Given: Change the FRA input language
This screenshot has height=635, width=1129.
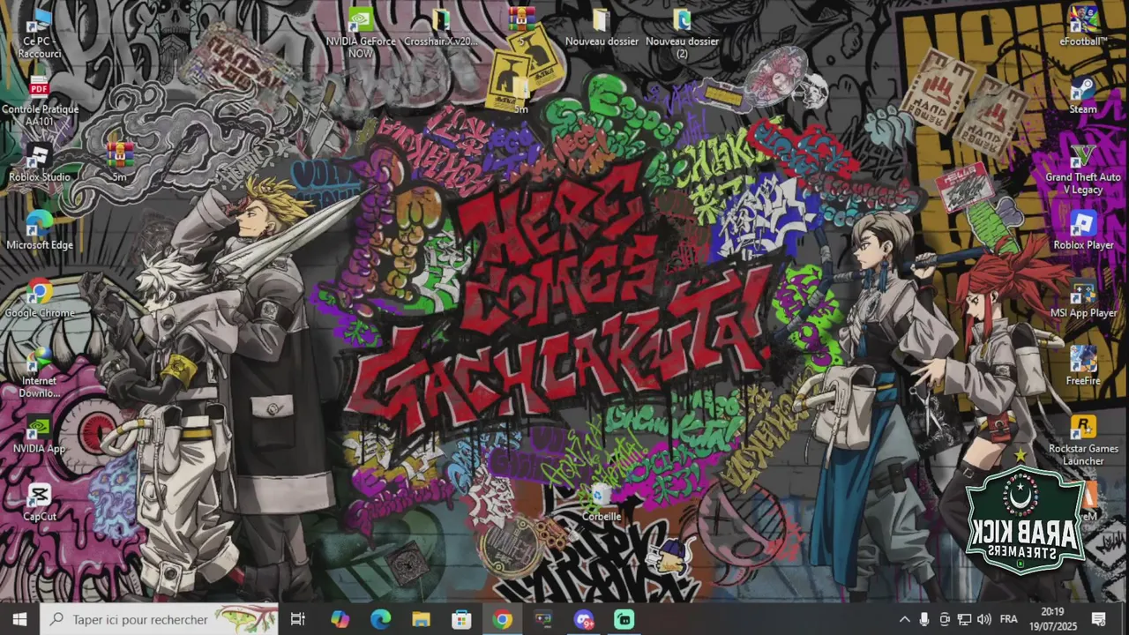Looking at the screenshot, I should pyautogui.click(x=1008, y=619).
